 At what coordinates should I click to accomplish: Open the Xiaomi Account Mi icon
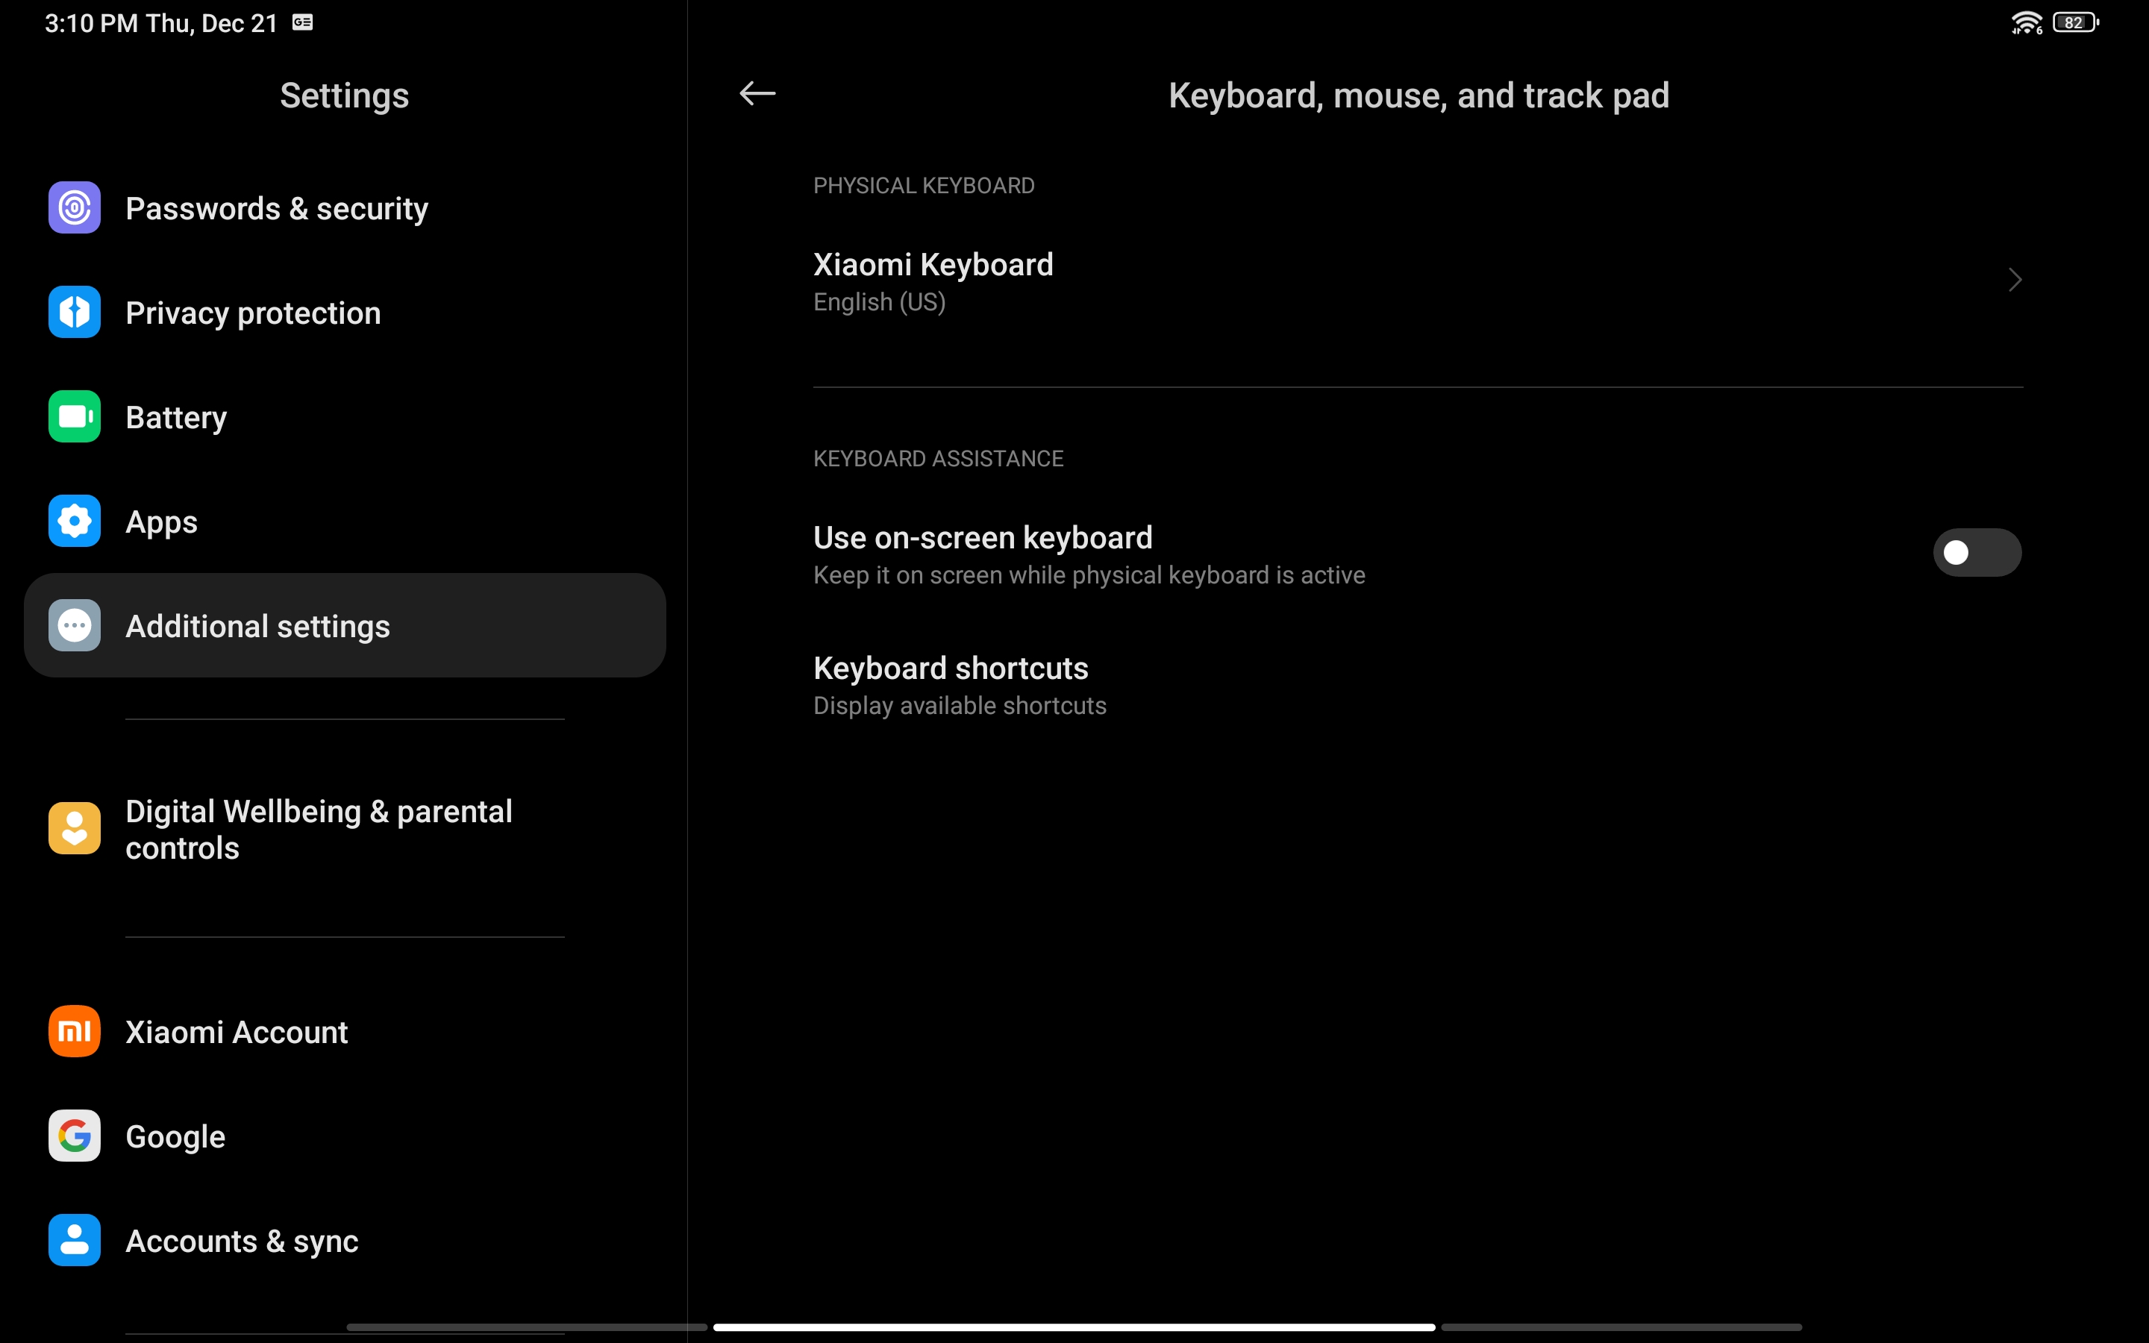(x=75, y=1031)
